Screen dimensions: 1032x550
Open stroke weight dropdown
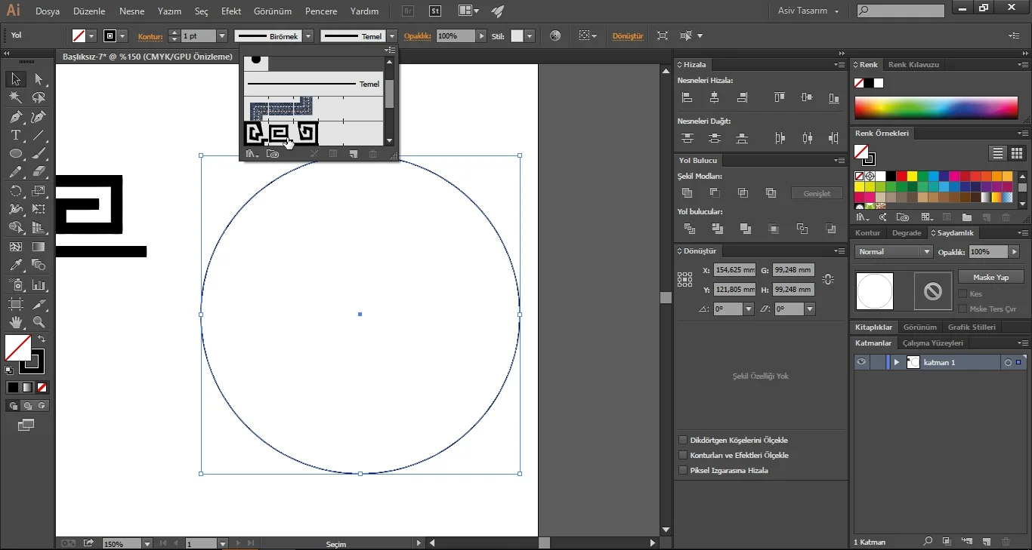[x=222, y=36]
